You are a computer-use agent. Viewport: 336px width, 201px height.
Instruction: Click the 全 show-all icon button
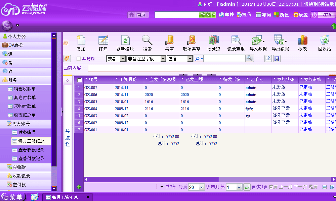coord(268,59)
